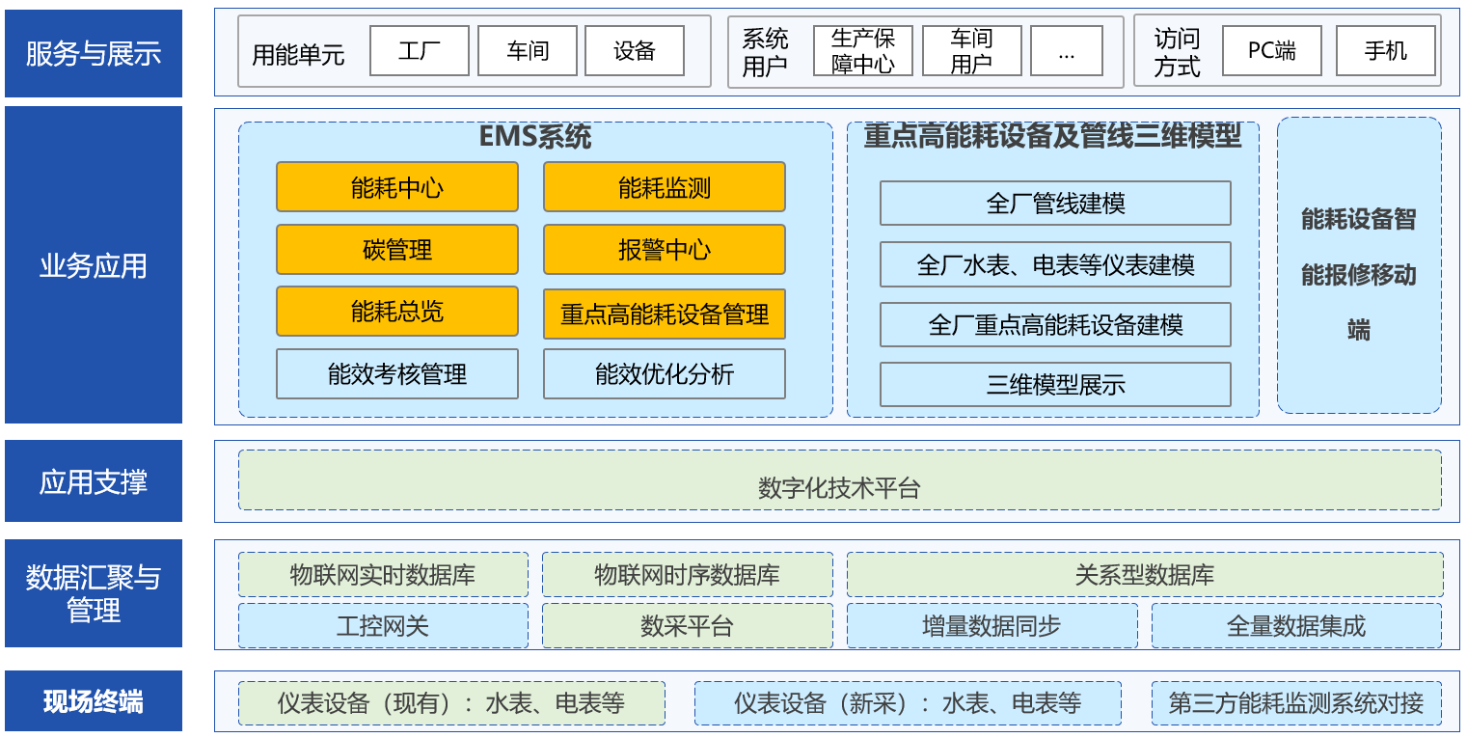Select the 能耗监测 module box

tap(664, 187)
